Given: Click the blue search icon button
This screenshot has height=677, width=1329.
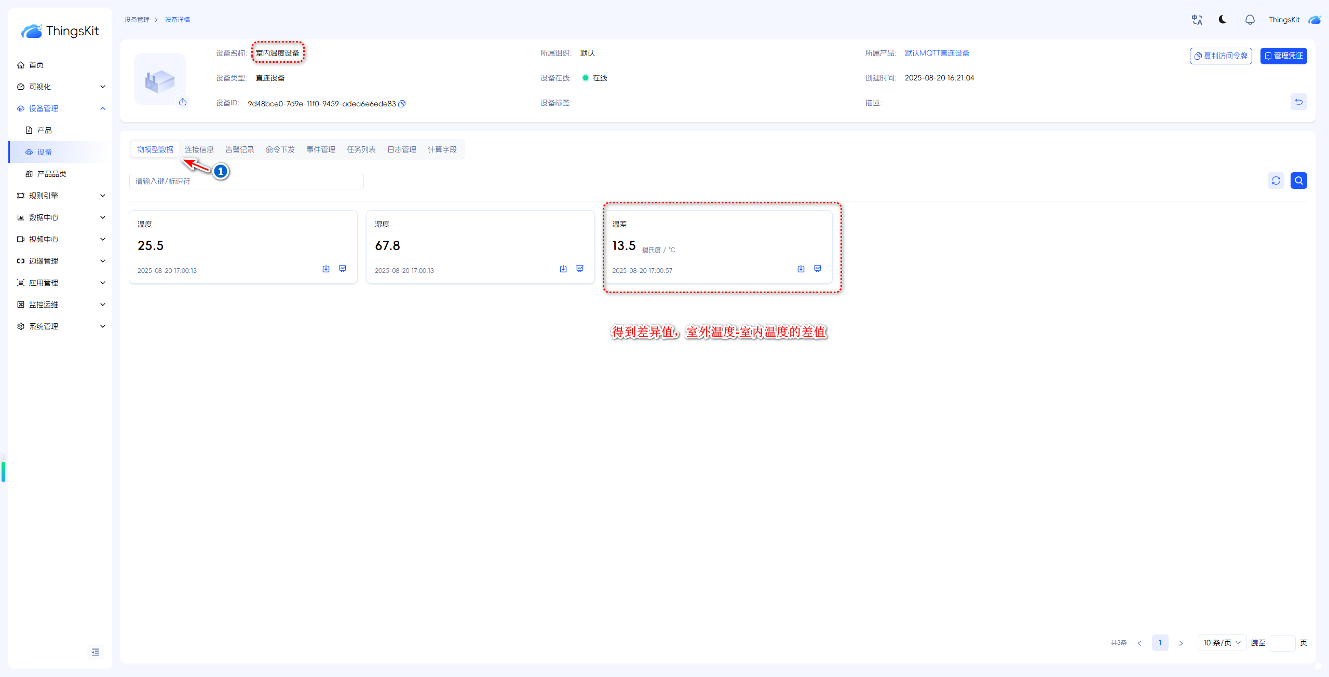Looking at the screenshot, I should (x=1298, y=181).
